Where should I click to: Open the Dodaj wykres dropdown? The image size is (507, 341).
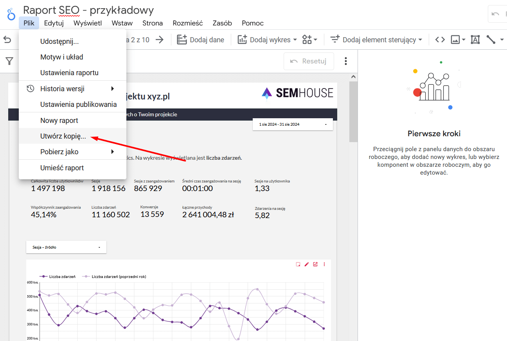coord(267,40)
